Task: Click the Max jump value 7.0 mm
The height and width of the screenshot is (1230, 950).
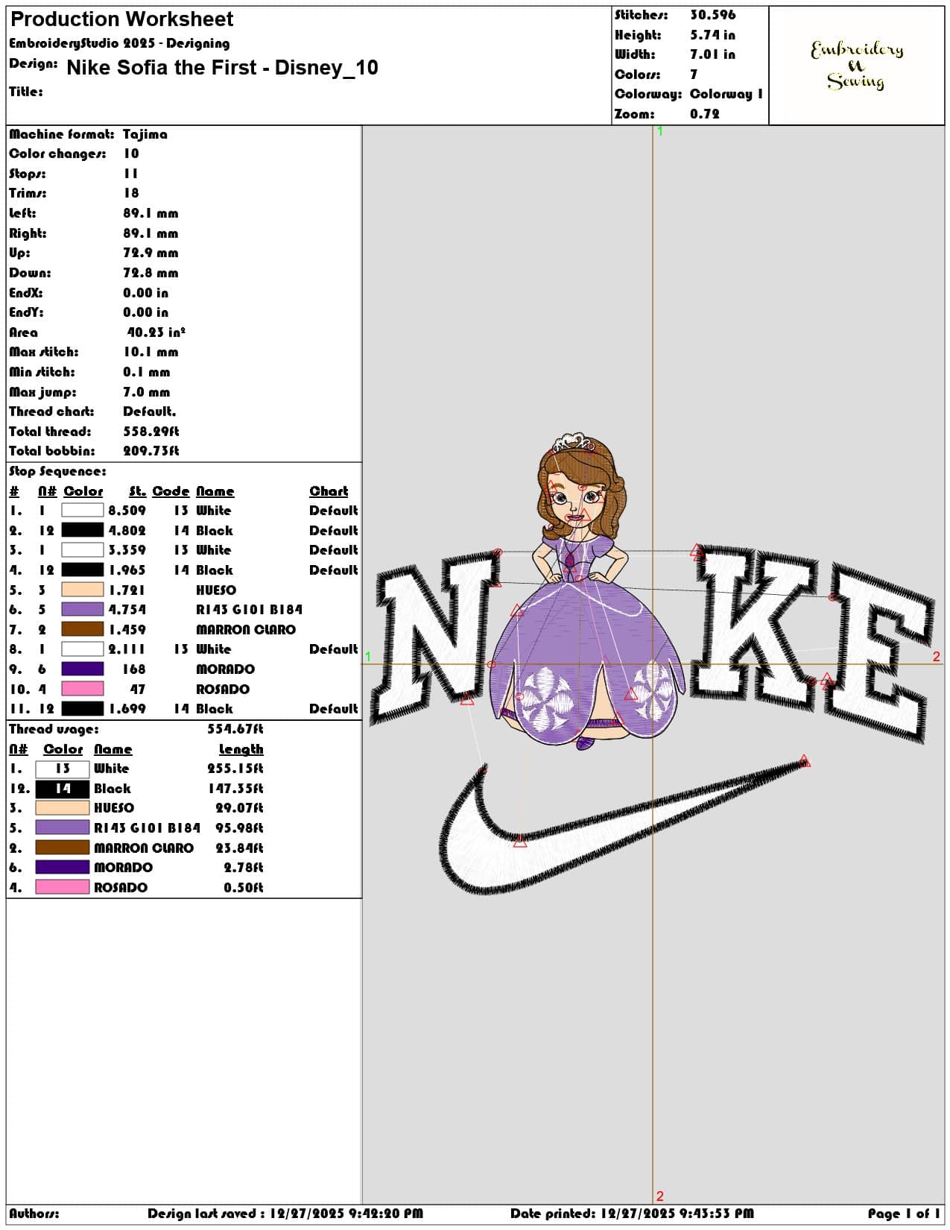Action: click(x=147, y=392)
